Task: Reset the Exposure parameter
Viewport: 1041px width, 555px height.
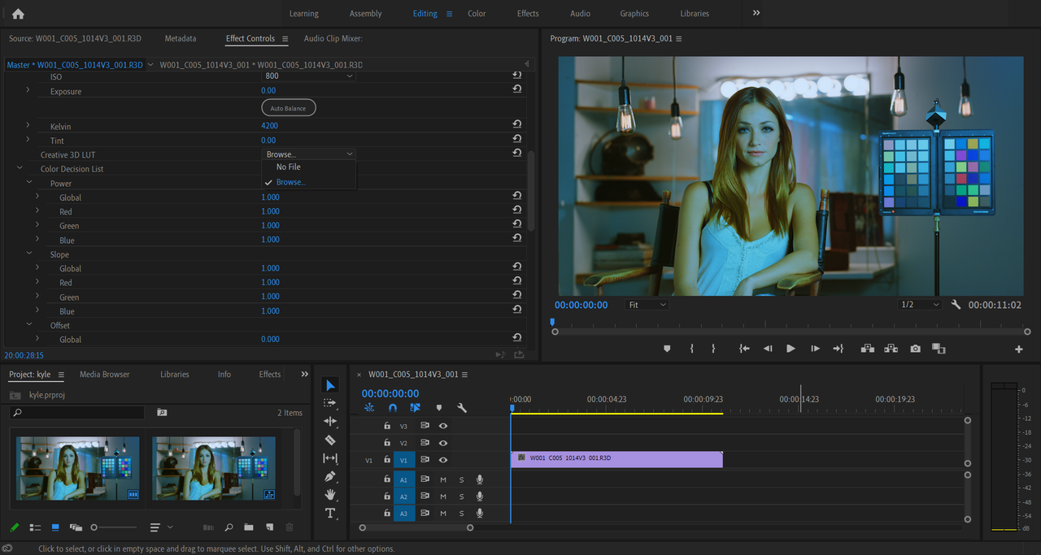Action: 516,89
